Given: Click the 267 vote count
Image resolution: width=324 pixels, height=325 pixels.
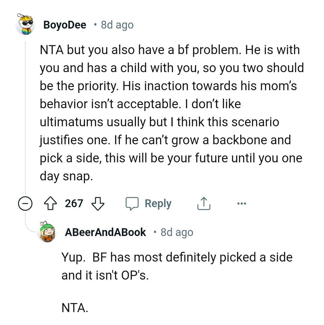Looking at the screenshot, I should click(x=74, y=204).
